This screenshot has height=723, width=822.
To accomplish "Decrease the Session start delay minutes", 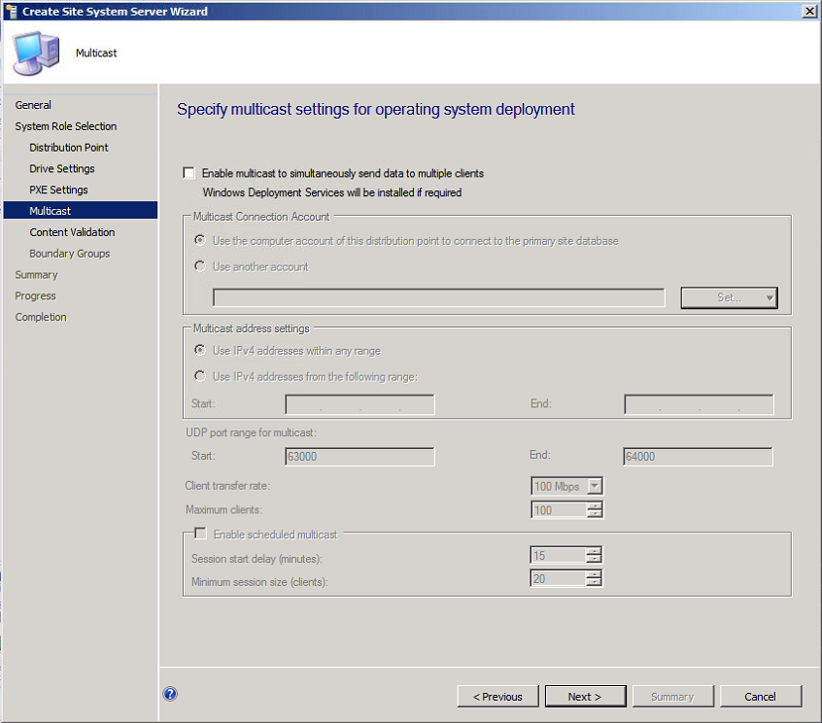I will (594, 559).
